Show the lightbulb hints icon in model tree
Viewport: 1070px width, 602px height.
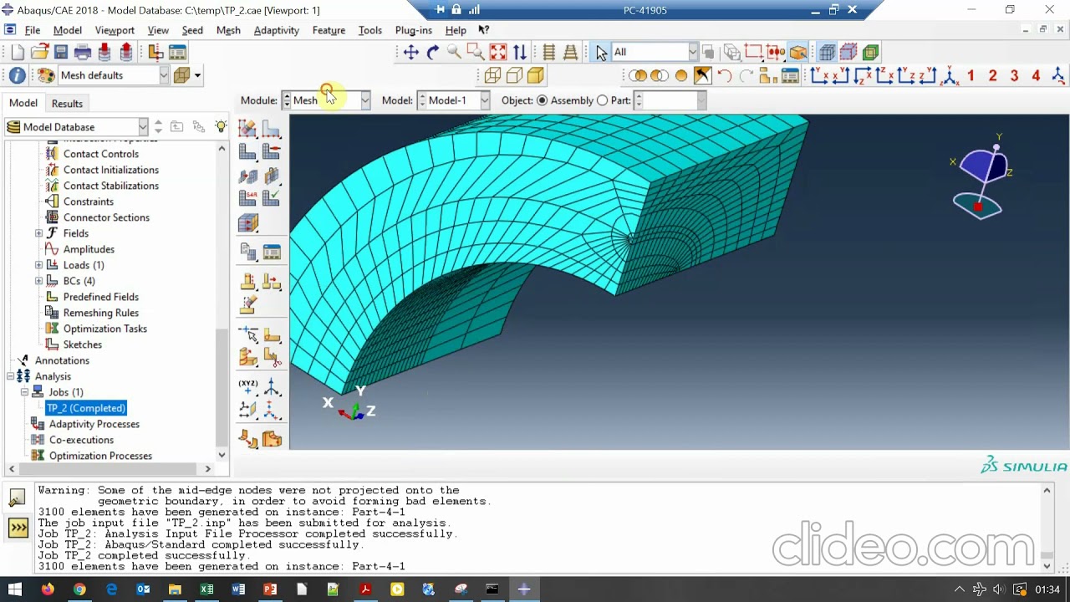(221, 126)
